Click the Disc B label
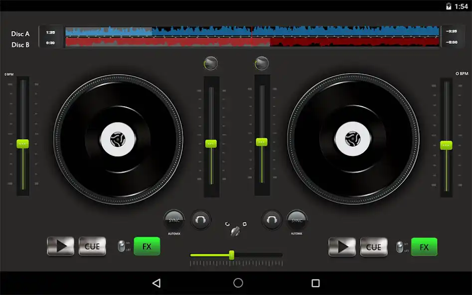472x295 pixels. coord(20,45)
